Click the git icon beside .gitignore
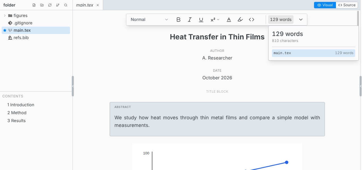This screenshot has height=170, width=362. pyautogui.click(x=10, y=23)
